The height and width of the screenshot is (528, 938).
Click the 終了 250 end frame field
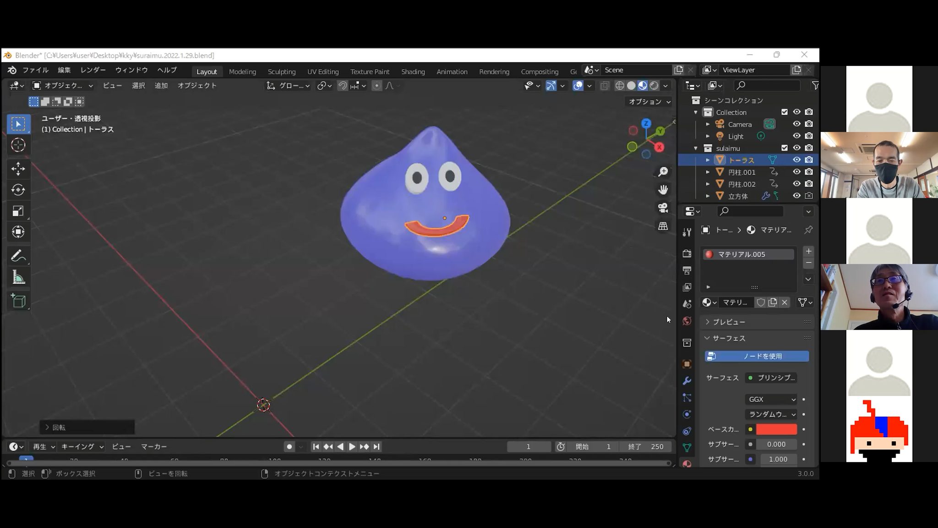645,446
